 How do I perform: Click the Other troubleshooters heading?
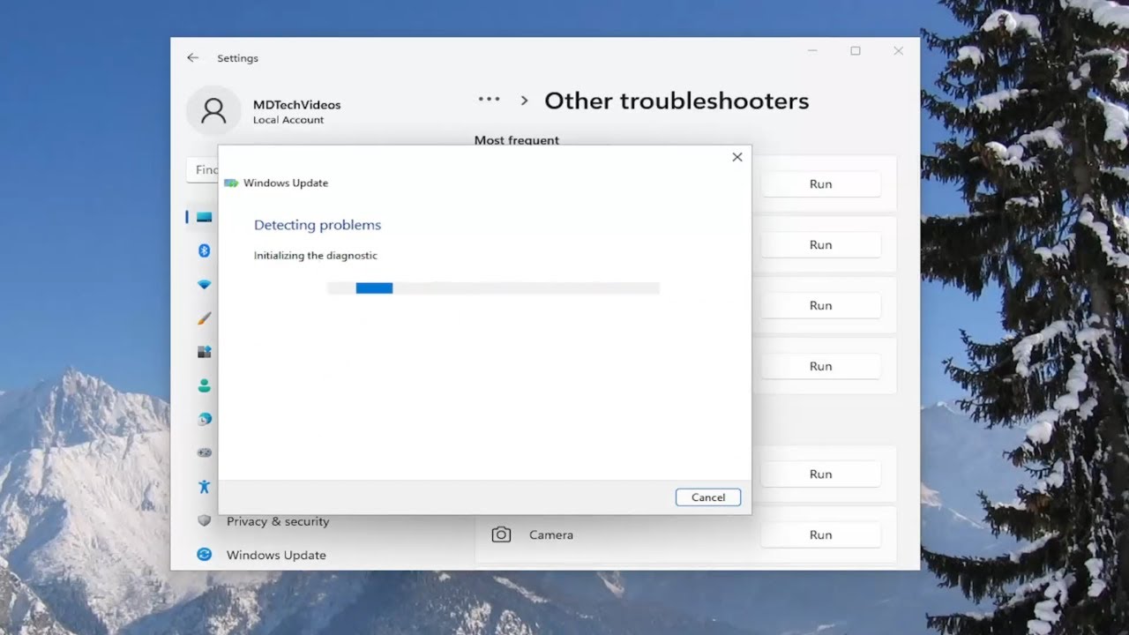677,101
